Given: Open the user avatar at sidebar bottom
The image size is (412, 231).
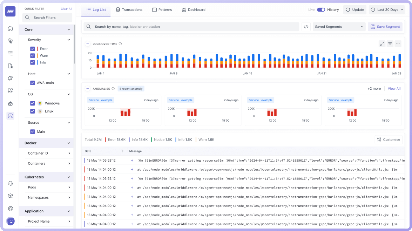Looking at the screenshot, I should tap(11, 221).
